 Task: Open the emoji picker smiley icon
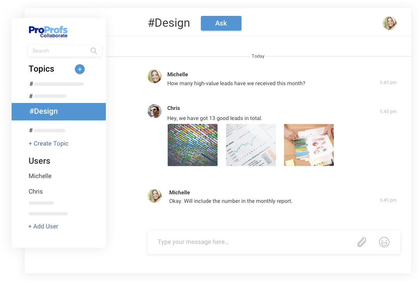(x=384, y=242)
